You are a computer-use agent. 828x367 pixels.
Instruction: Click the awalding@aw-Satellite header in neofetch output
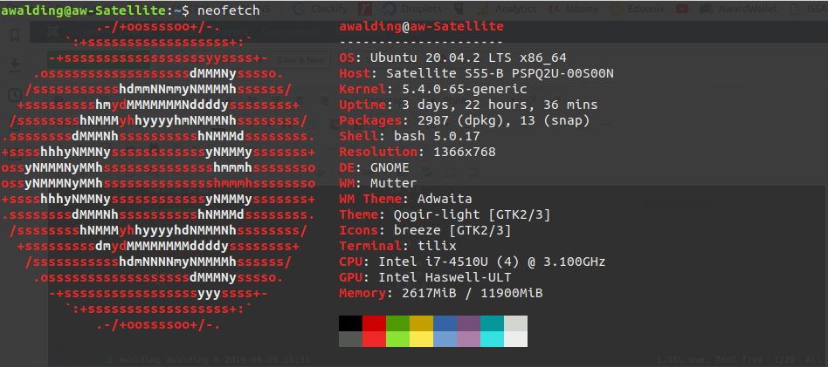pyautogui.click(x=421, y=26)
